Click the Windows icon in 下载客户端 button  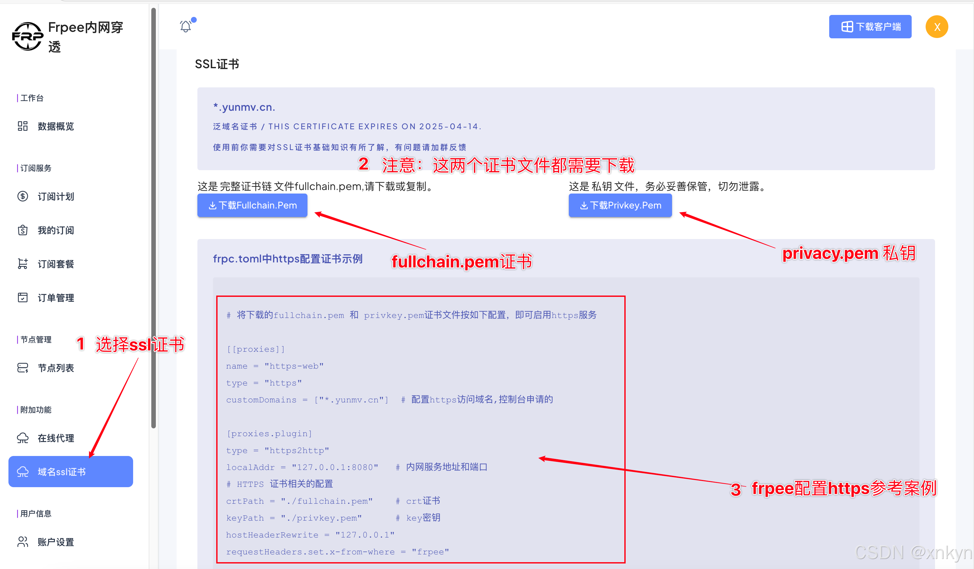click(847, 27)
